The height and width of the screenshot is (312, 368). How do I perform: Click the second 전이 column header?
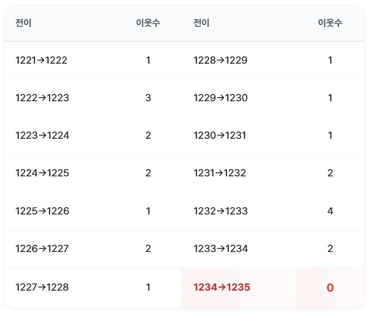click(201, 23)
